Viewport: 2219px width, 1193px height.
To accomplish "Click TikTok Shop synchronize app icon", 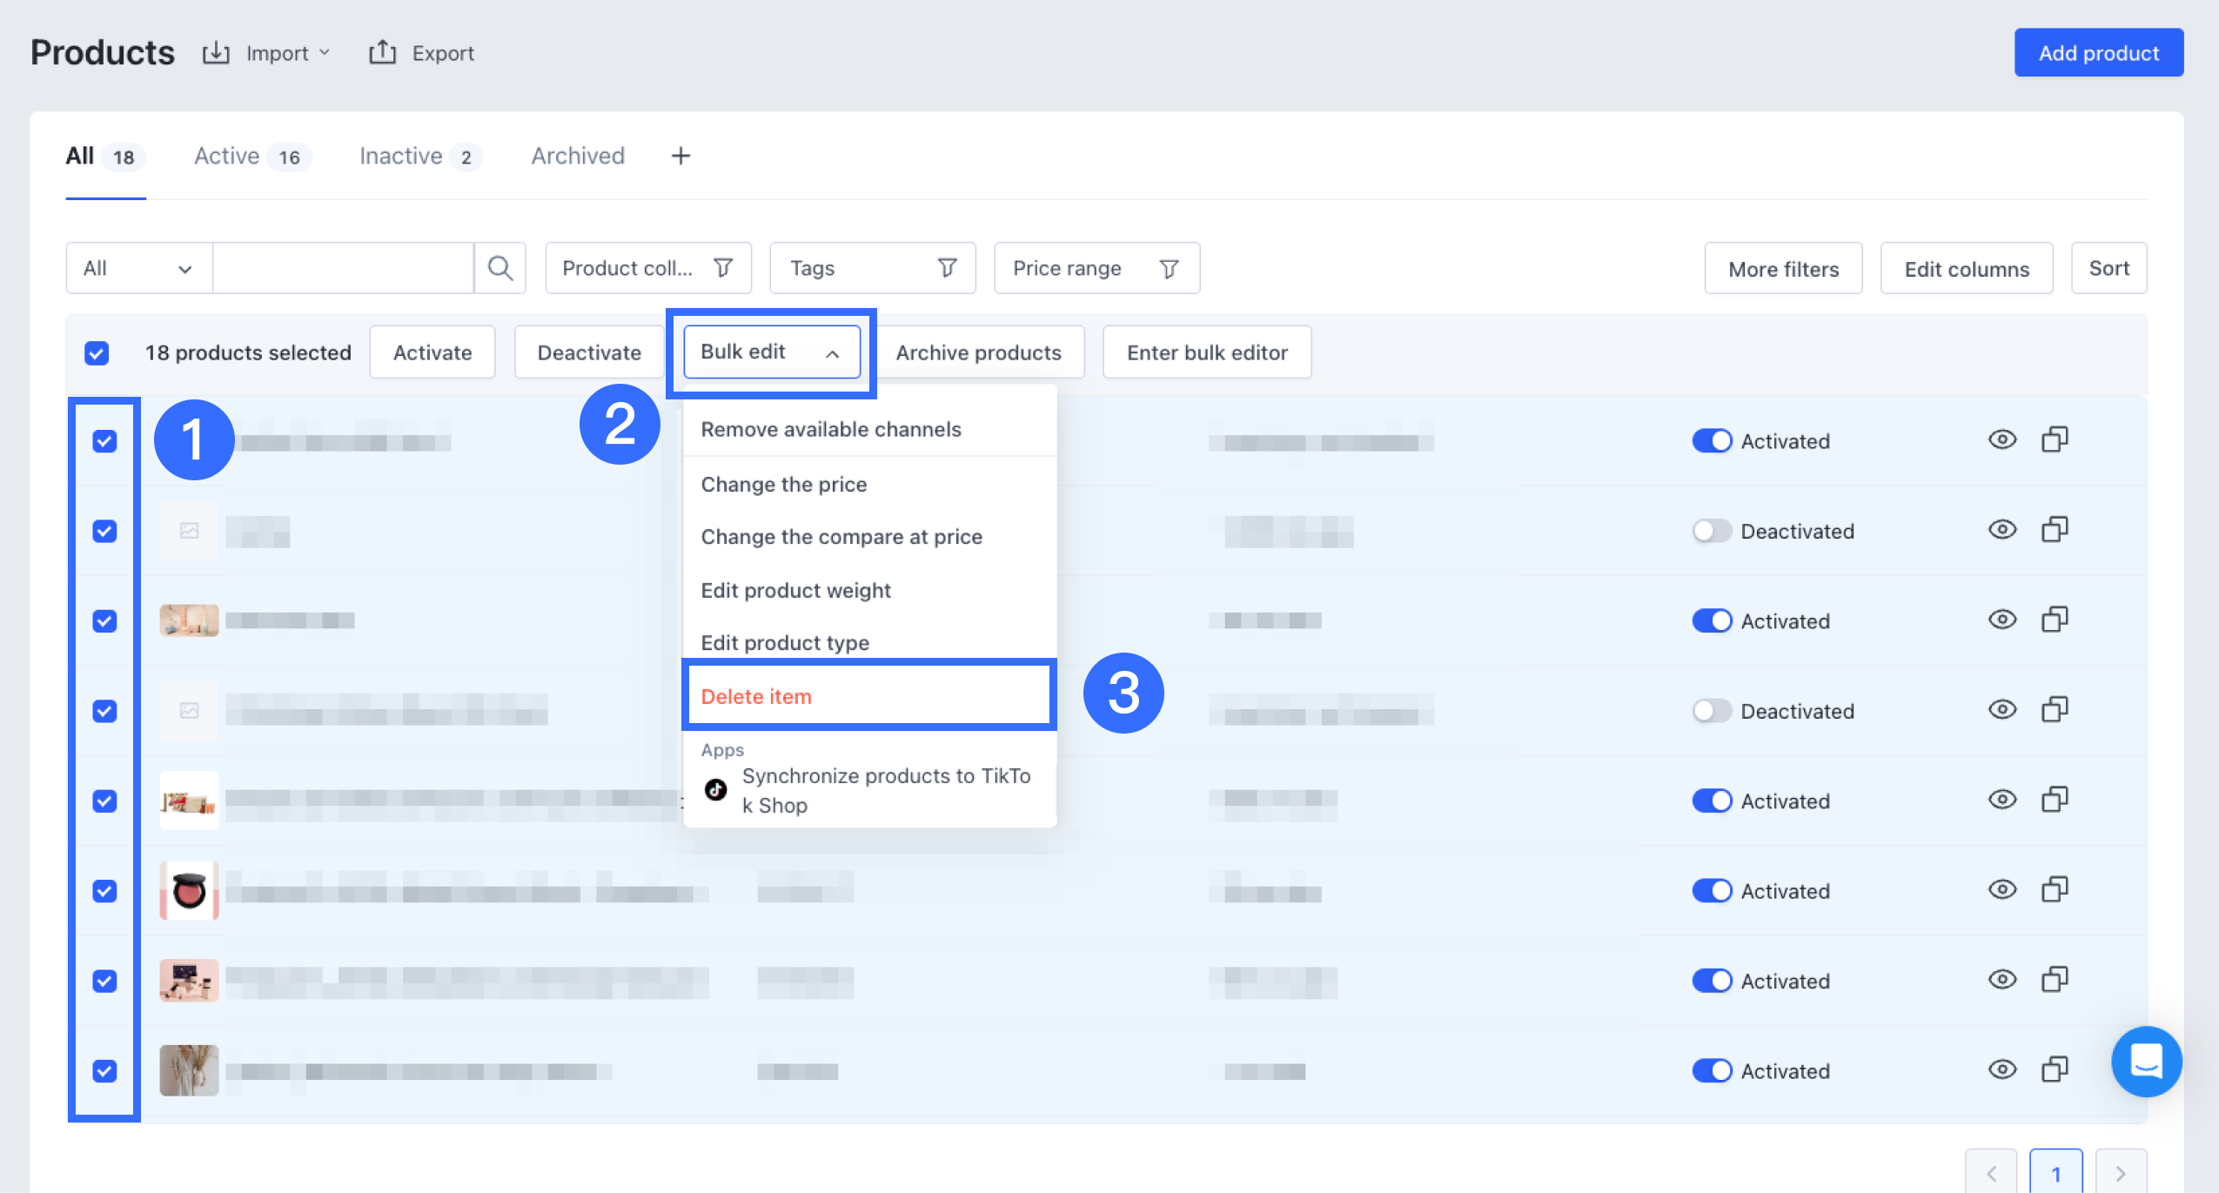I will (x=715, y=789).
